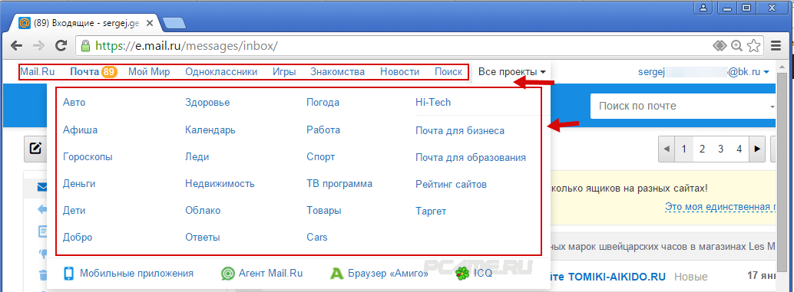The height and width of the screenshot is (292, 794).
Task: Click the compose pencil icon
Action: [x=35, y=148]
